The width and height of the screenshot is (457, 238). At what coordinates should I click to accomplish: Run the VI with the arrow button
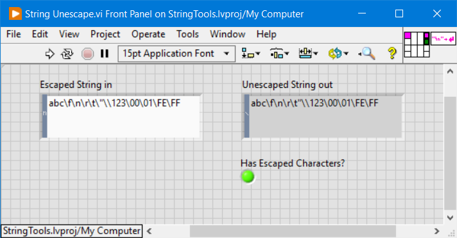(x=50, y=54)
